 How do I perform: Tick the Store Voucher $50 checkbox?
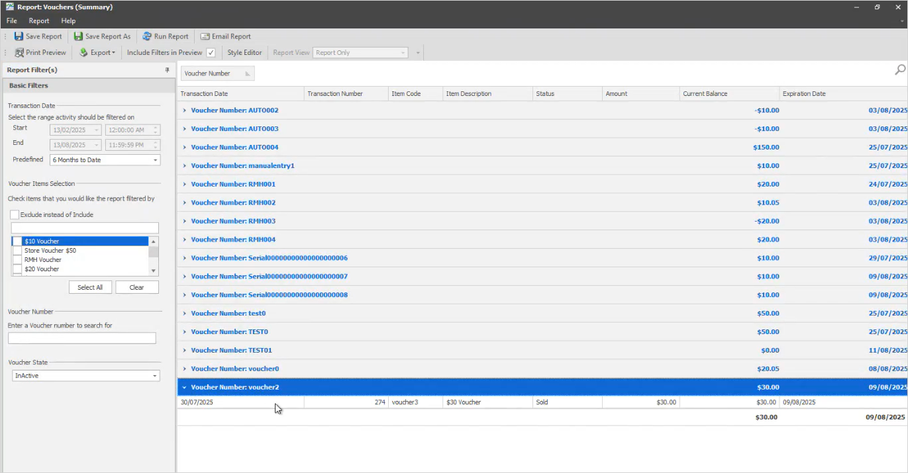click(x=17, y=251)
